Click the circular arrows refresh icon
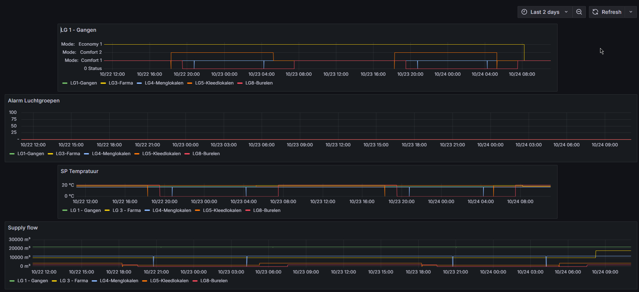Viewport: 639px width, 292px height. pyautogui.click(x=595, y=12)
